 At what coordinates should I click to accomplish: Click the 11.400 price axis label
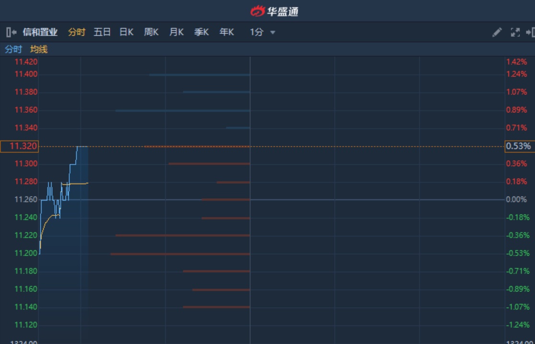(x=26, y=74)
